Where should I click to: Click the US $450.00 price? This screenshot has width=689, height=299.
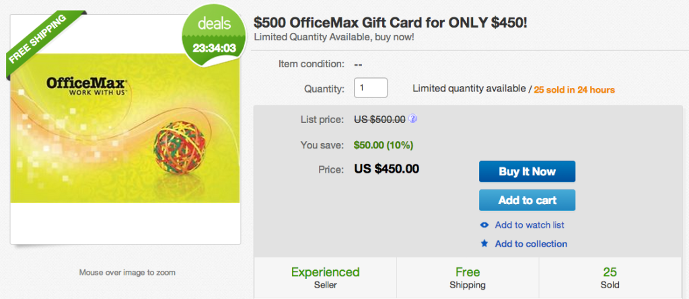387,168
